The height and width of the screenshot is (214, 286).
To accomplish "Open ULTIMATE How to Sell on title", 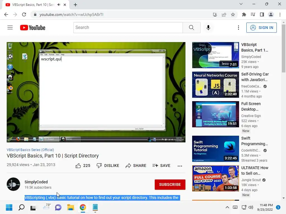I will click(255, 171).
